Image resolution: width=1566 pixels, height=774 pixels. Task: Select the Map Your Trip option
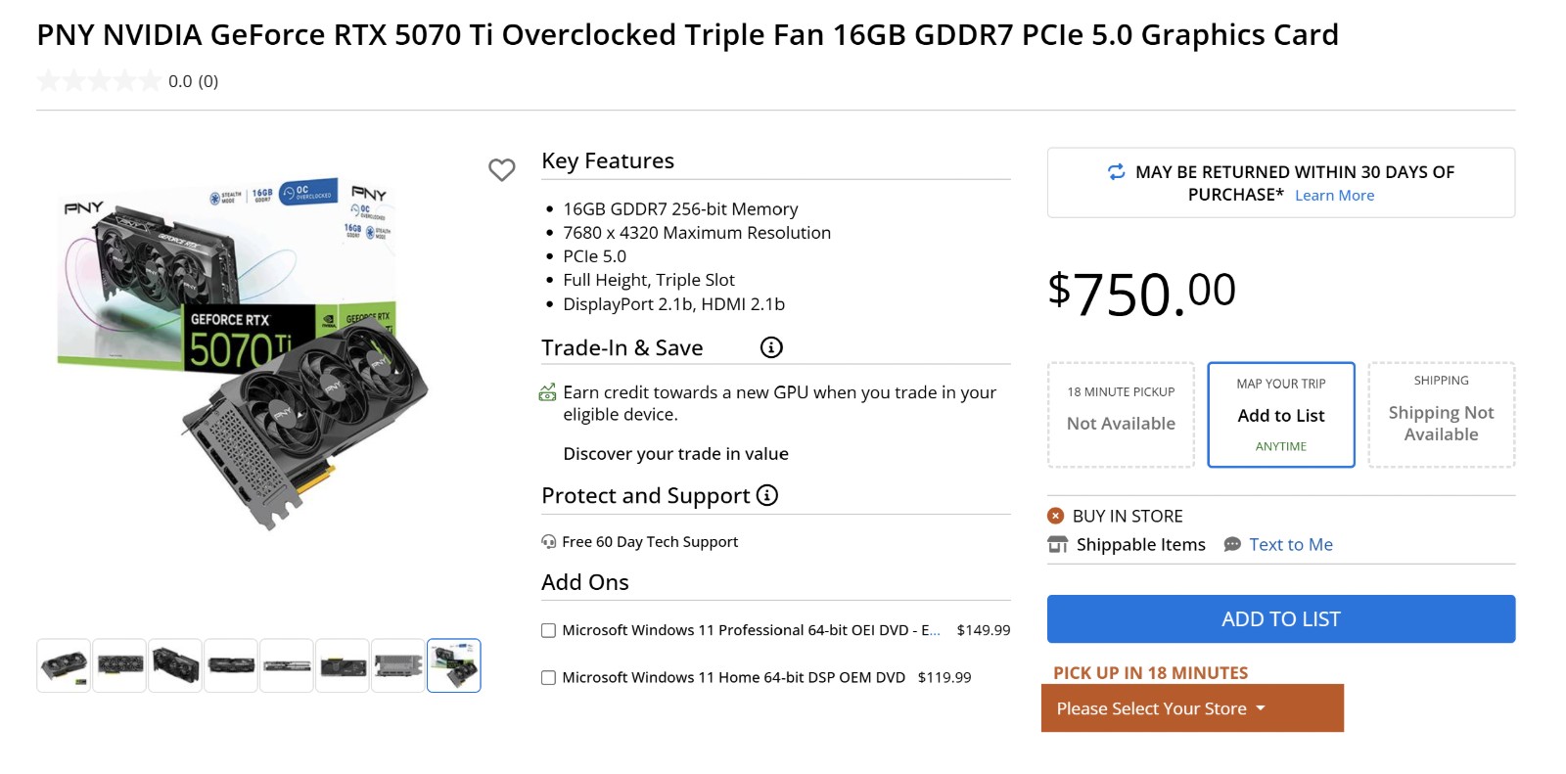(1281, 415)
